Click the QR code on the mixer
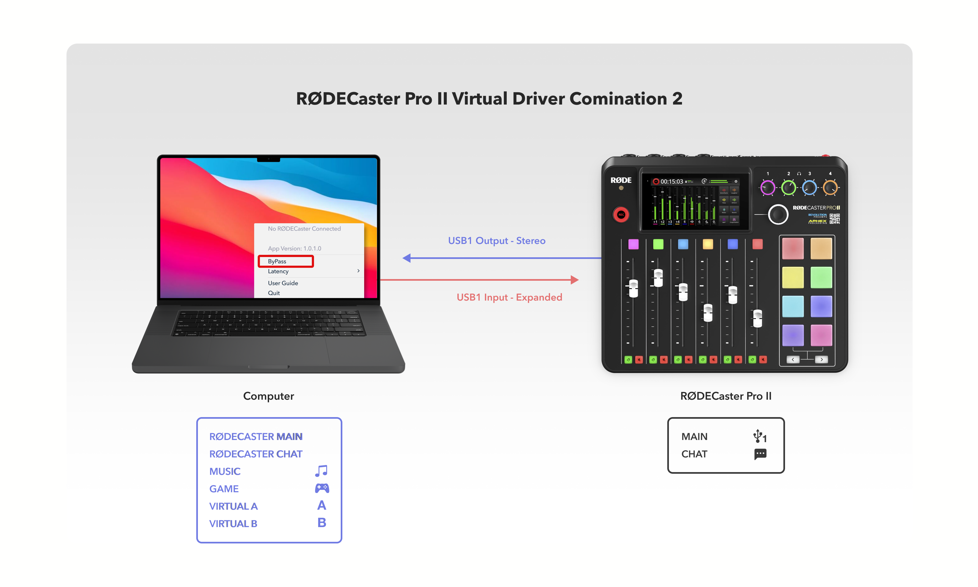The image size is (978, 587). [x=834, y=218]
